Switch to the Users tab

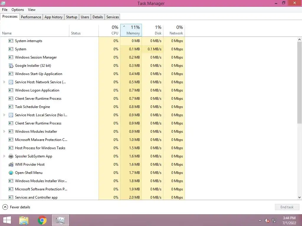pyautogui.click(x=85, y=17)
